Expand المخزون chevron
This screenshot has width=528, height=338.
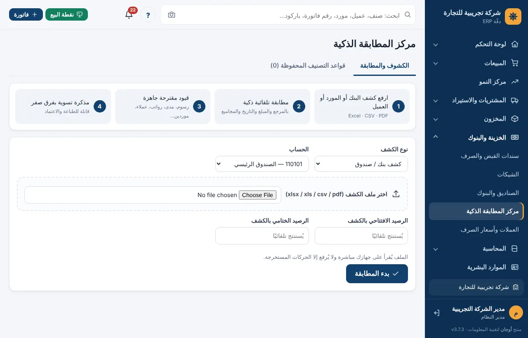click(436, 119)
